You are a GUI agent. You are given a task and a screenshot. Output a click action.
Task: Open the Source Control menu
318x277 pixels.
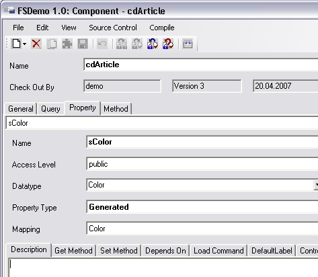pyautogui.click(x=113, y=28)
